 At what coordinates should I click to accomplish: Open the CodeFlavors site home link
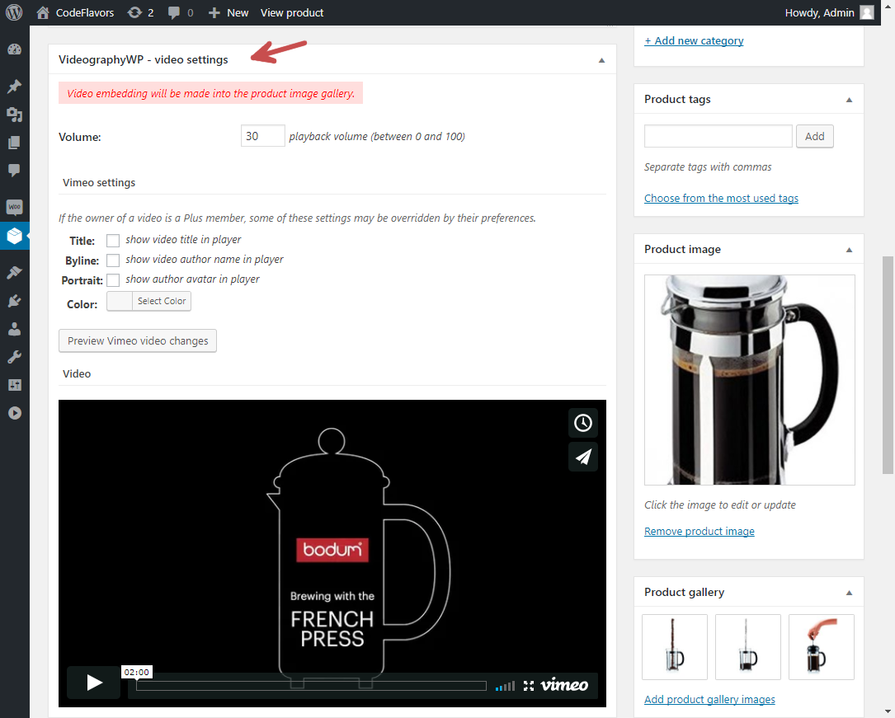[75, 12]
